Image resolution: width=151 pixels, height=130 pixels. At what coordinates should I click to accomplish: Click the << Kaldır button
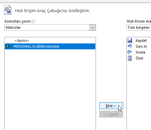pos(111,114)
